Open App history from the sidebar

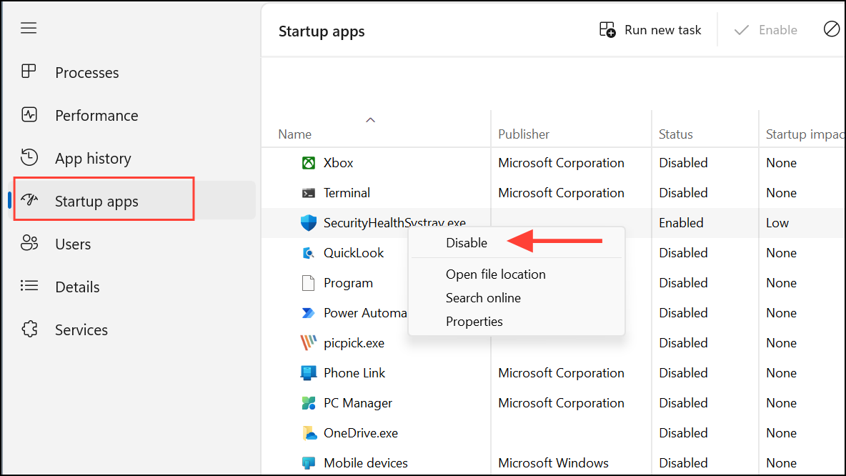(94, 158)
